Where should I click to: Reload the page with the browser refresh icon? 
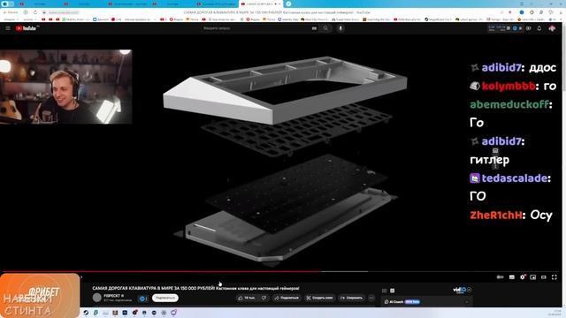coord(35,12)
